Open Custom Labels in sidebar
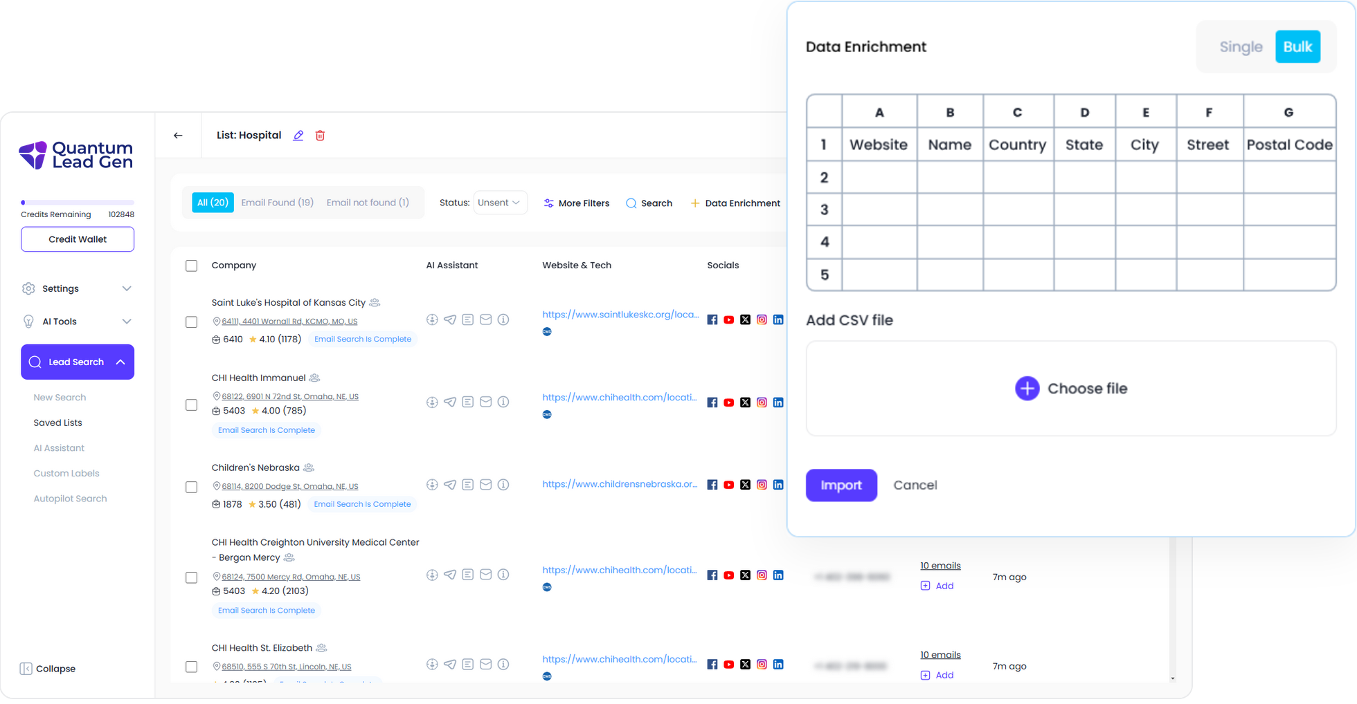Viewport: 1357px width, 704px height. 66,474
